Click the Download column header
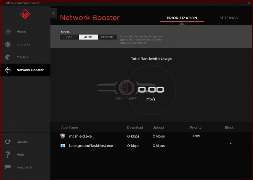 coord(135,127)
